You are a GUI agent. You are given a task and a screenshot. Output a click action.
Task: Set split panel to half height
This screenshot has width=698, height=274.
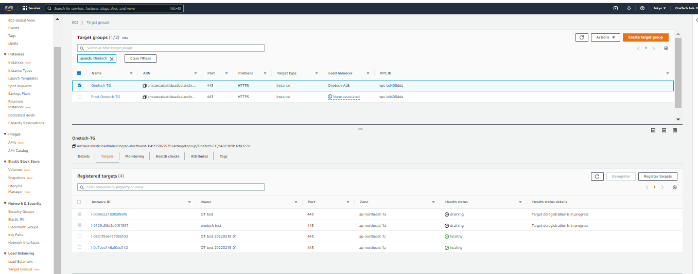(x=664, y=130)
